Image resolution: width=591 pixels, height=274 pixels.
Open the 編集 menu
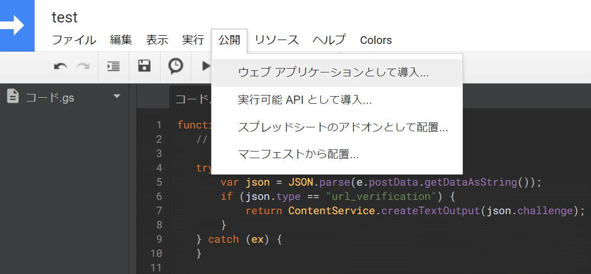point(121,40)
